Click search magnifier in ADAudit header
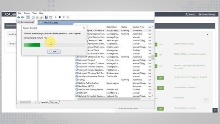This screenshot has height=124, width=220. coord(187,14)
